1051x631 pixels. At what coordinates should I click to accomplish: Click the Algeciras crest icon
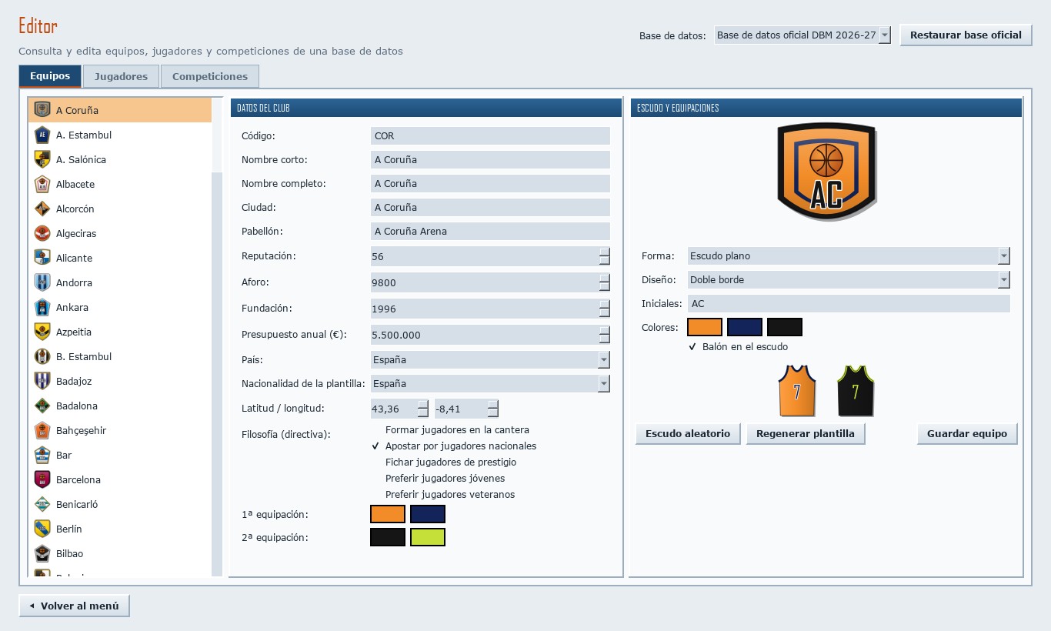click(x=42, y=233)
